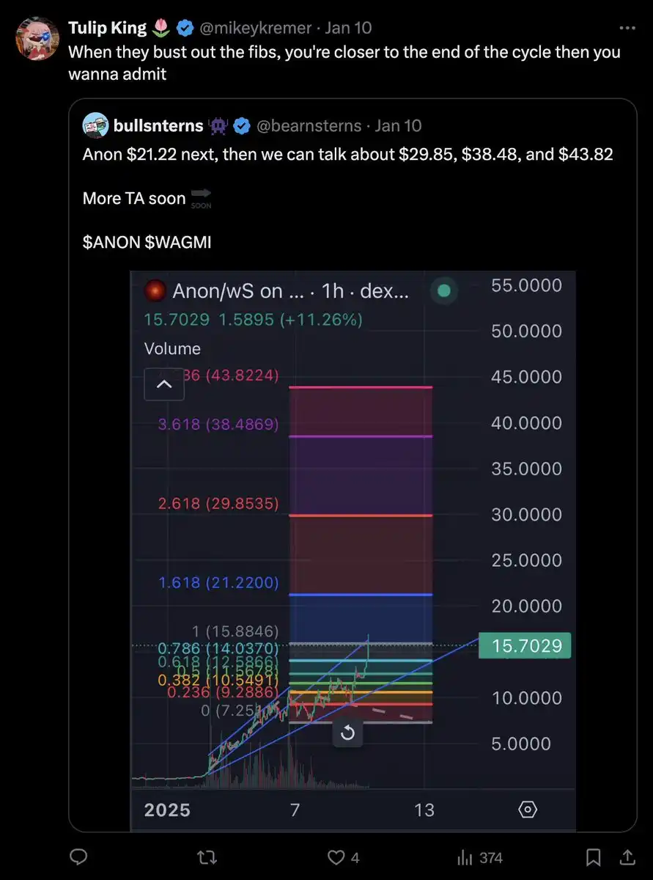Click the bullsnterns quoted avatar

[x=95, y=126]
